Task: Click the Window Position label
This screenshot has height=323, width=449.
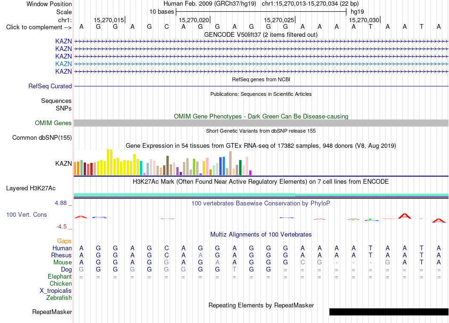Action: pyautogui.click(x=49, y=4)
